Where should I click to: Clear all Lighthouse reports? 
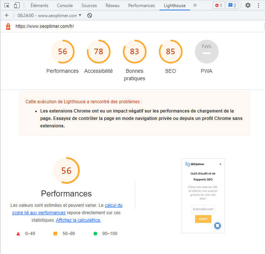90,16
